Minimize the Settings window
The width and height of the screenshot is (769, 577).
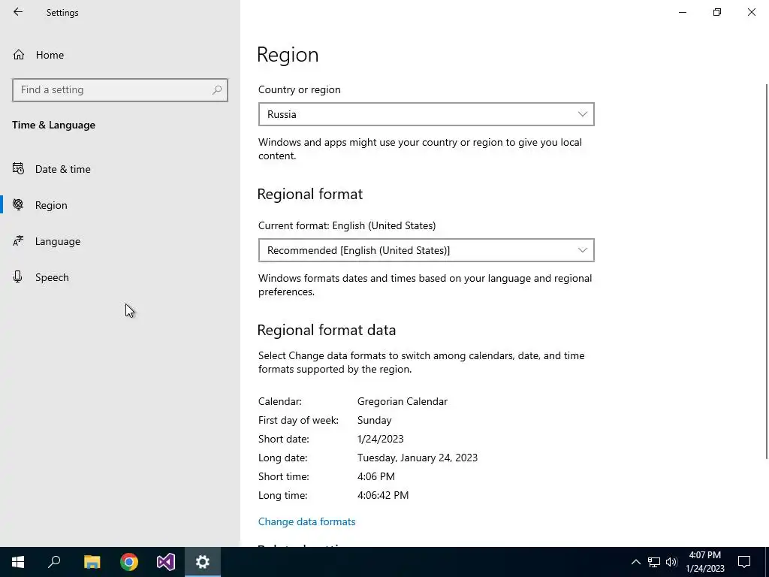coord(682,12)
